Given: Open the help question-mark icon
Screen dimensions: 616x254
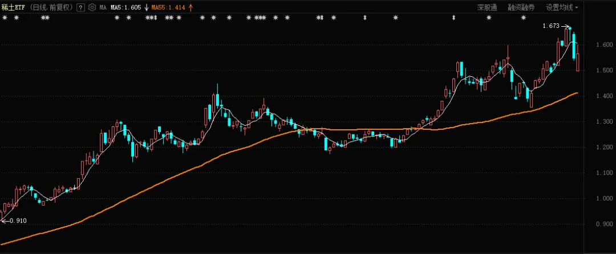Looking at the screenshot, I should (x=80, y=7).
